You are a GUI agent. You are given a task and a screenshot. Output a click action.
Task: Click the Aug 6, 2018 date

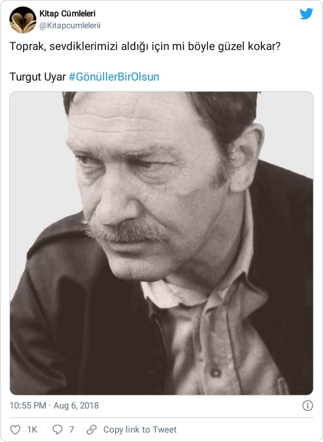(76, 405)
